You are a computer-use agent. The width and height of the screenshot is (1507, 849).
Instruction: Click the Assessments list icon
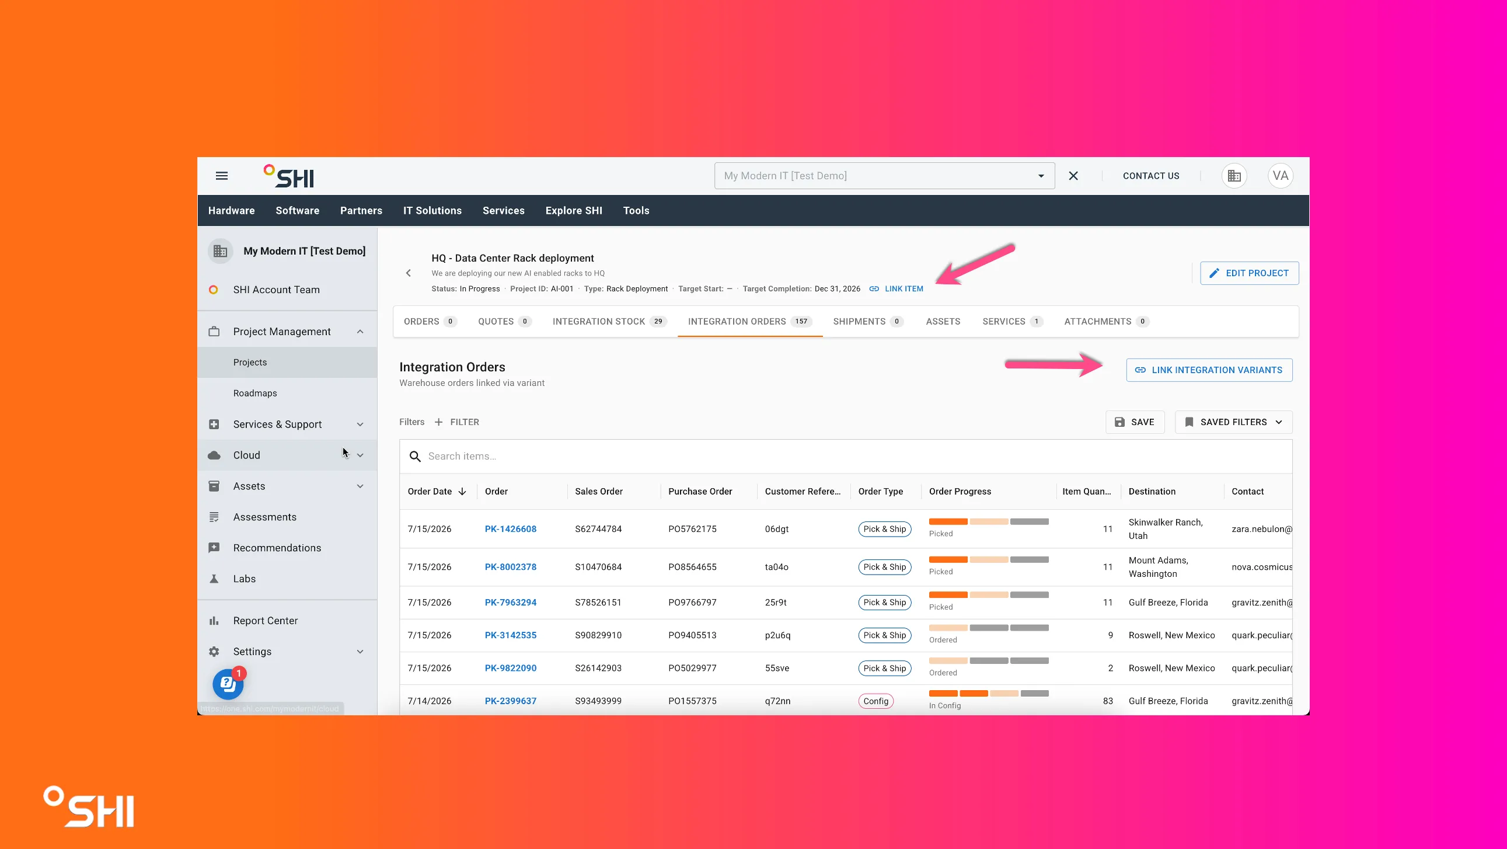click(x=214, y=517)
